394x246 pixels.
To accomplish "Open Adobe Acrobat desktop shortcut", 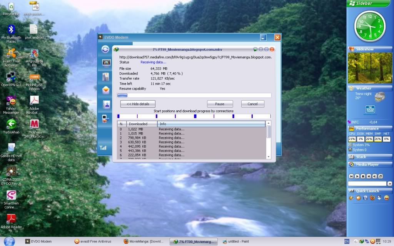I will pos(34,105).
